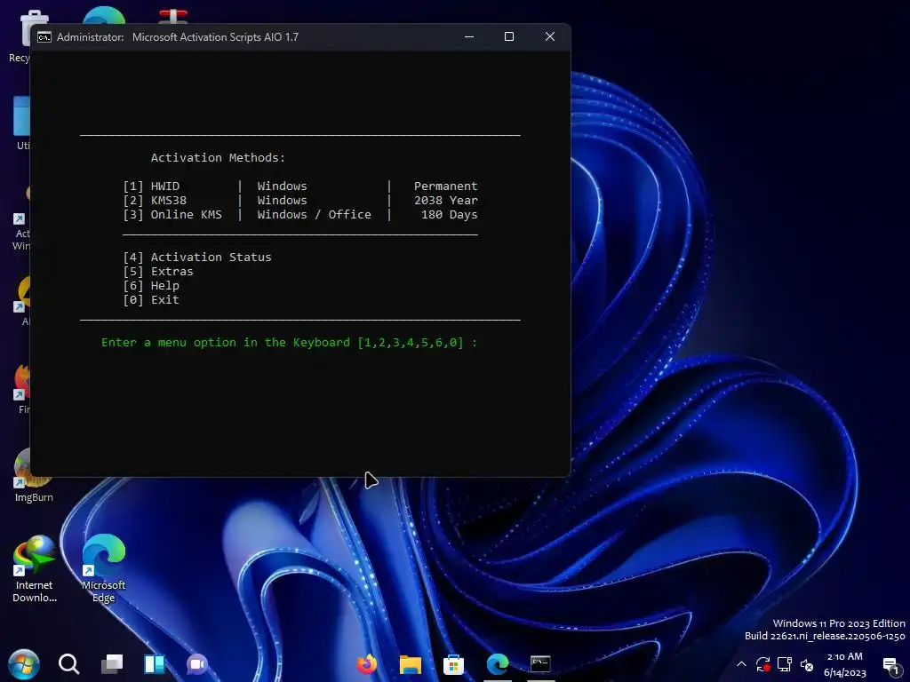Open Microsoft Store from taskbar
Screen dimensions: 910x682
click(454, 664)
